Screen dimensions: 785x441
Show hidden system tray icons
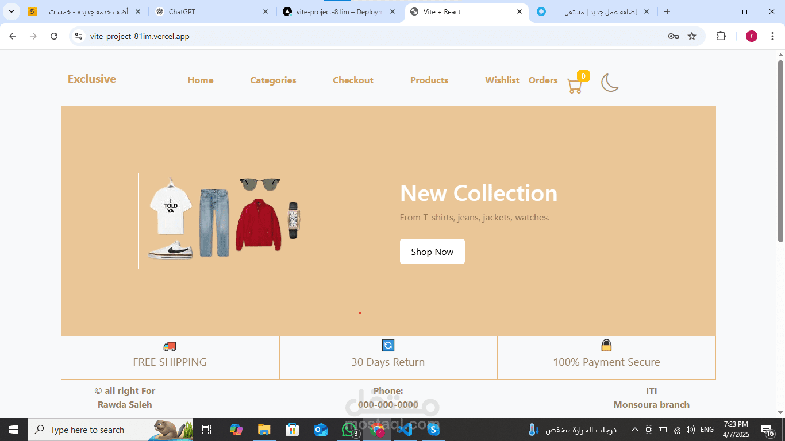[x=634, y=430]
